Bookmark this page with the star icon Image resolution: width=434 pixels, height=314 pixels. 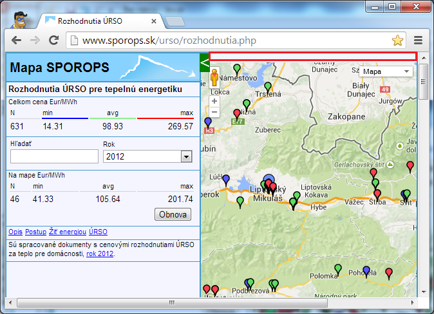pos(397,41)
